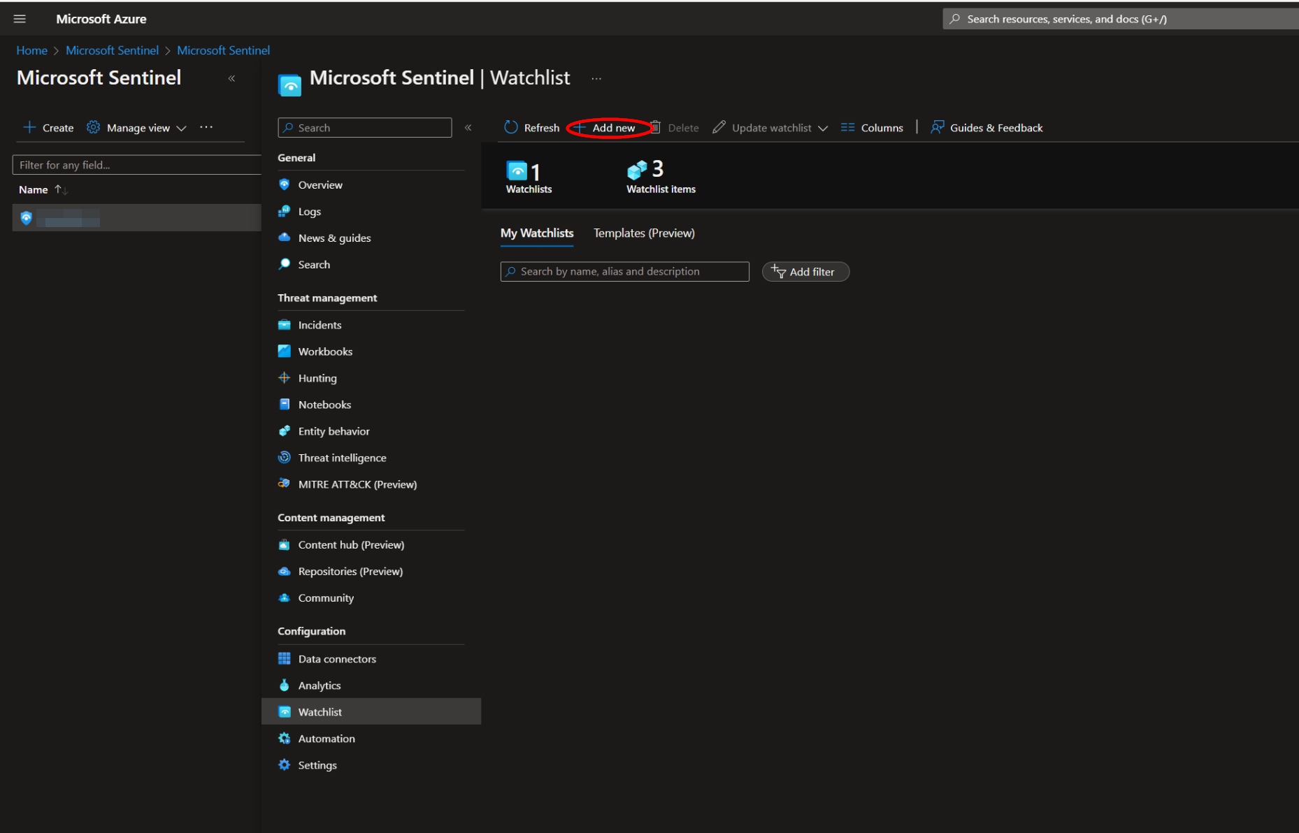Switch to Templates (Preview) tab
This screenshot has height=833, width=1299.
coord(644,233)
